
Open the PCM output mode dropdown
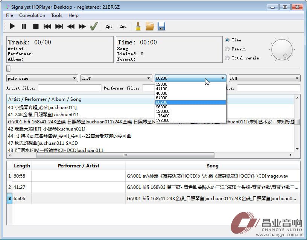coord(264,78)
